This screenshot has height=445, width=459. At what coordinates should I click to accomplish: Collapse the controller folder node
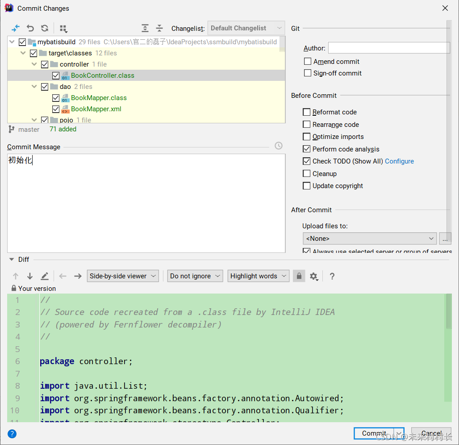point(34,64)
